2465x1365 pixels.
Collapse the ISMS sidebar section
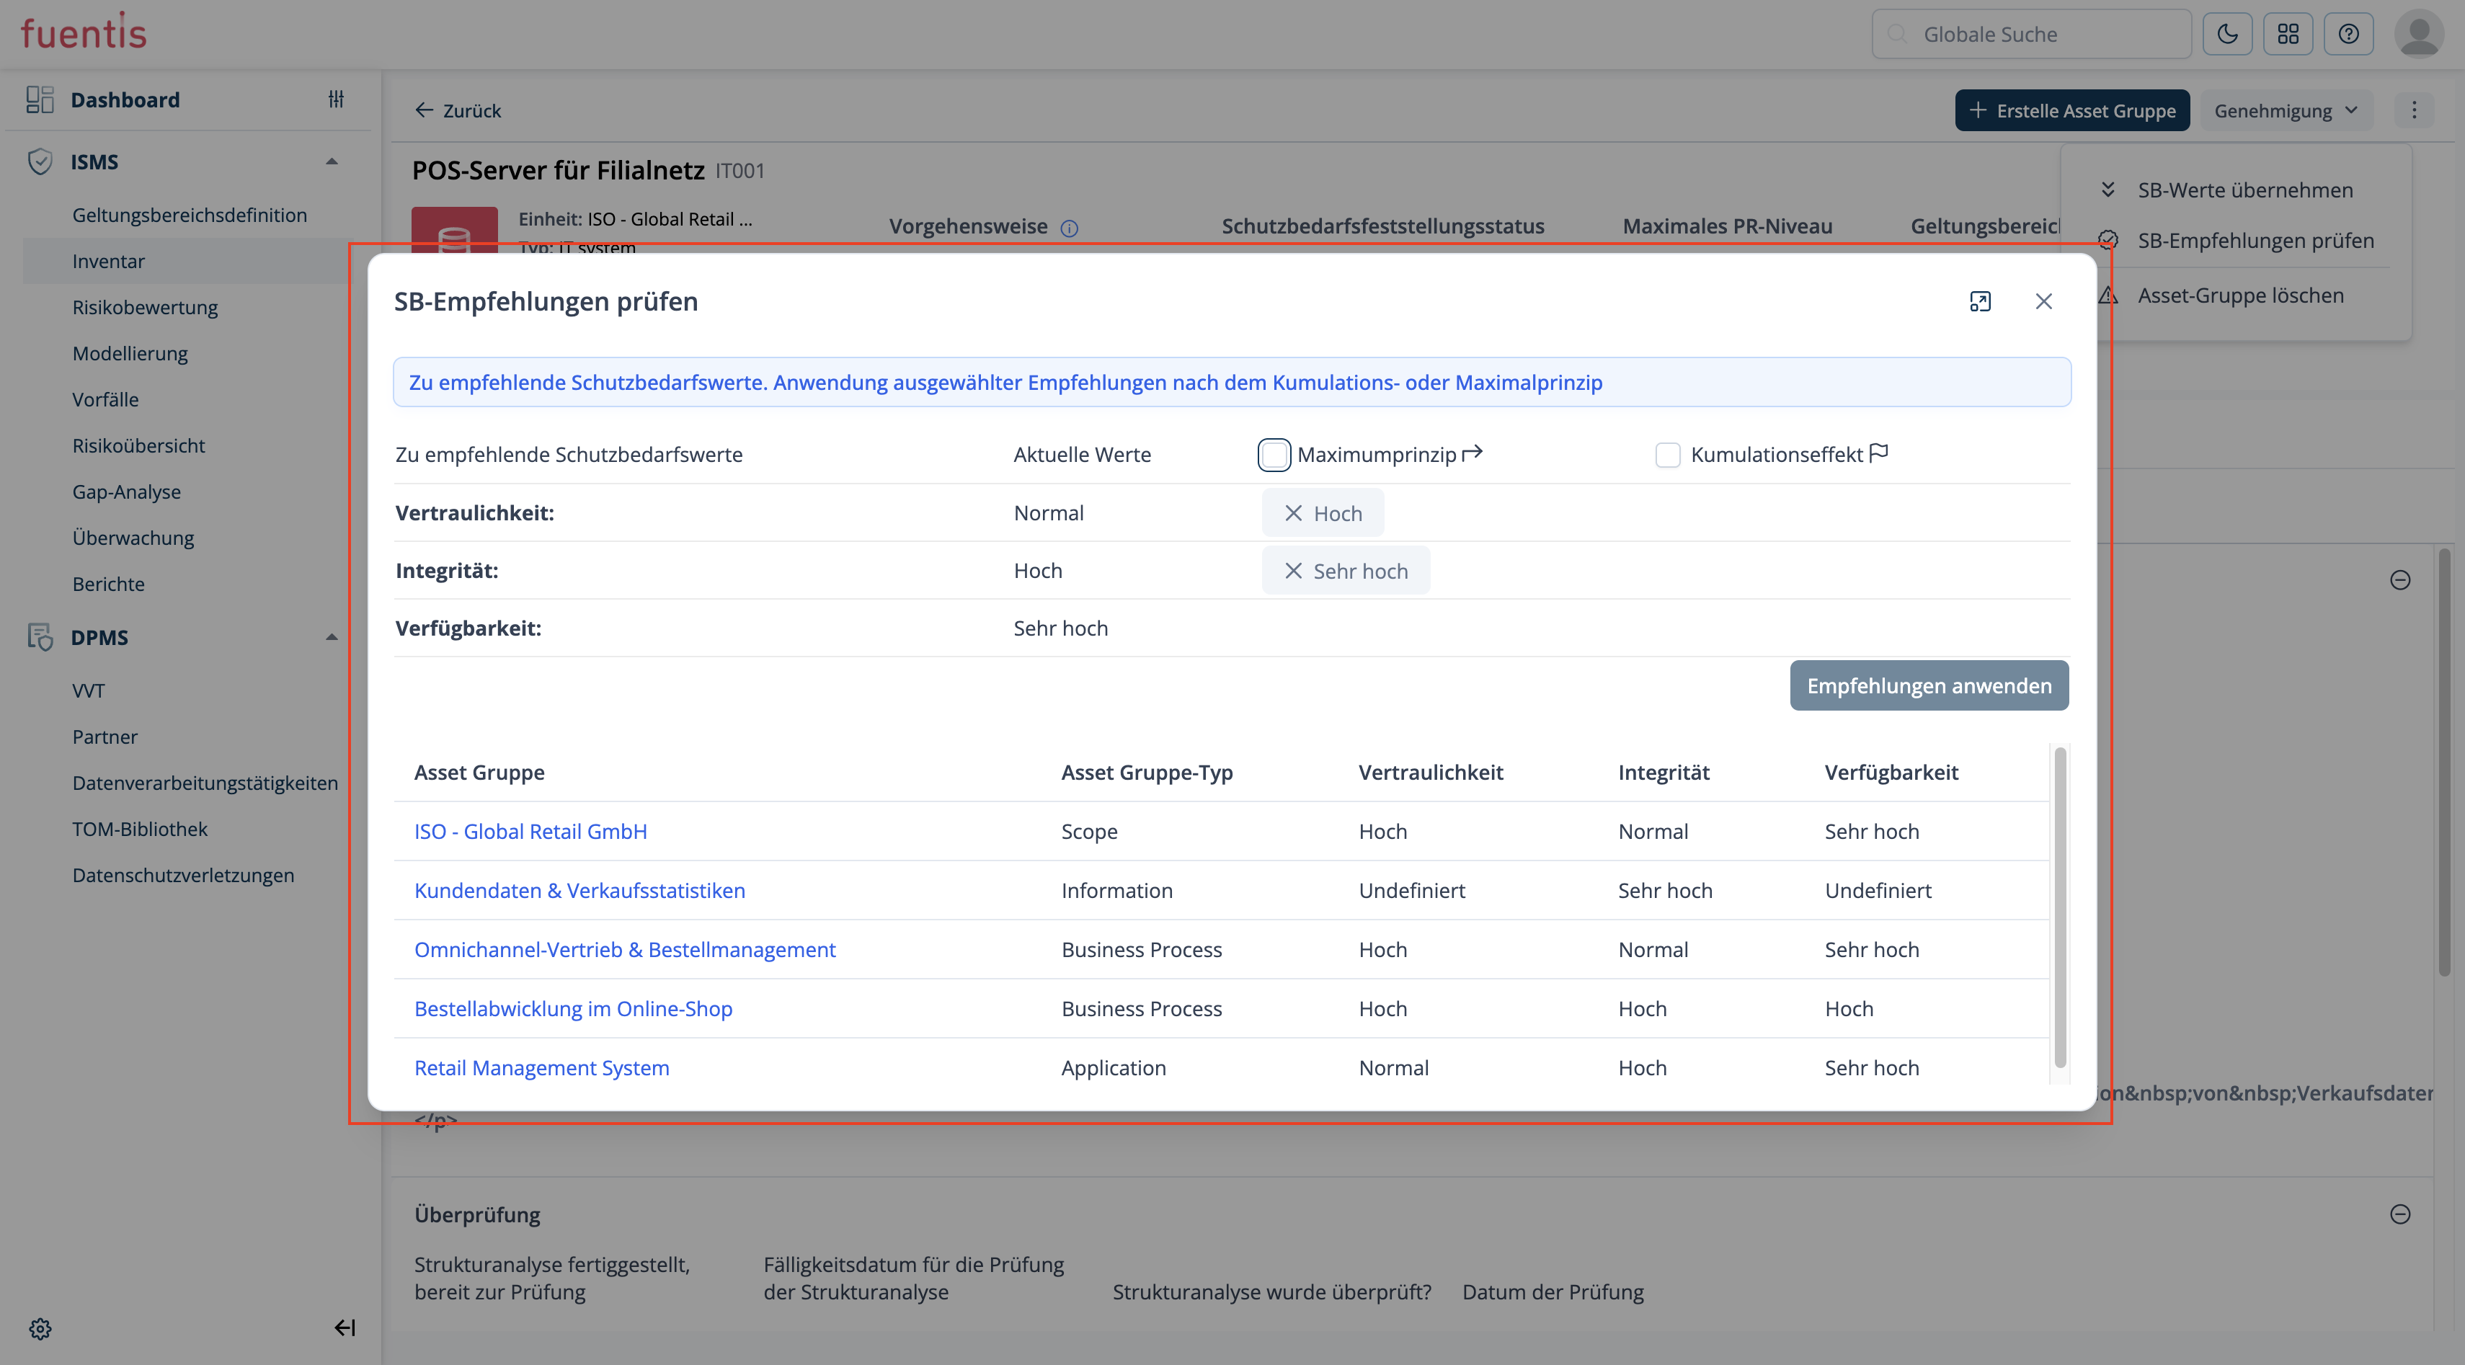coord(332,161)
